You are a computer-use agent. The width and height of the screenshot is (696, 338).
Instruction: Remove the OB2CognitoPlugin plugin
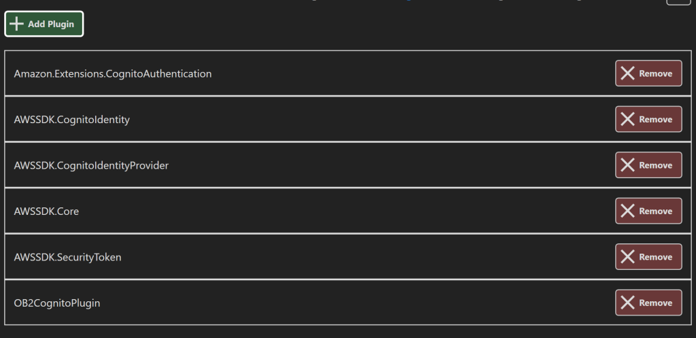click(648, 303)
